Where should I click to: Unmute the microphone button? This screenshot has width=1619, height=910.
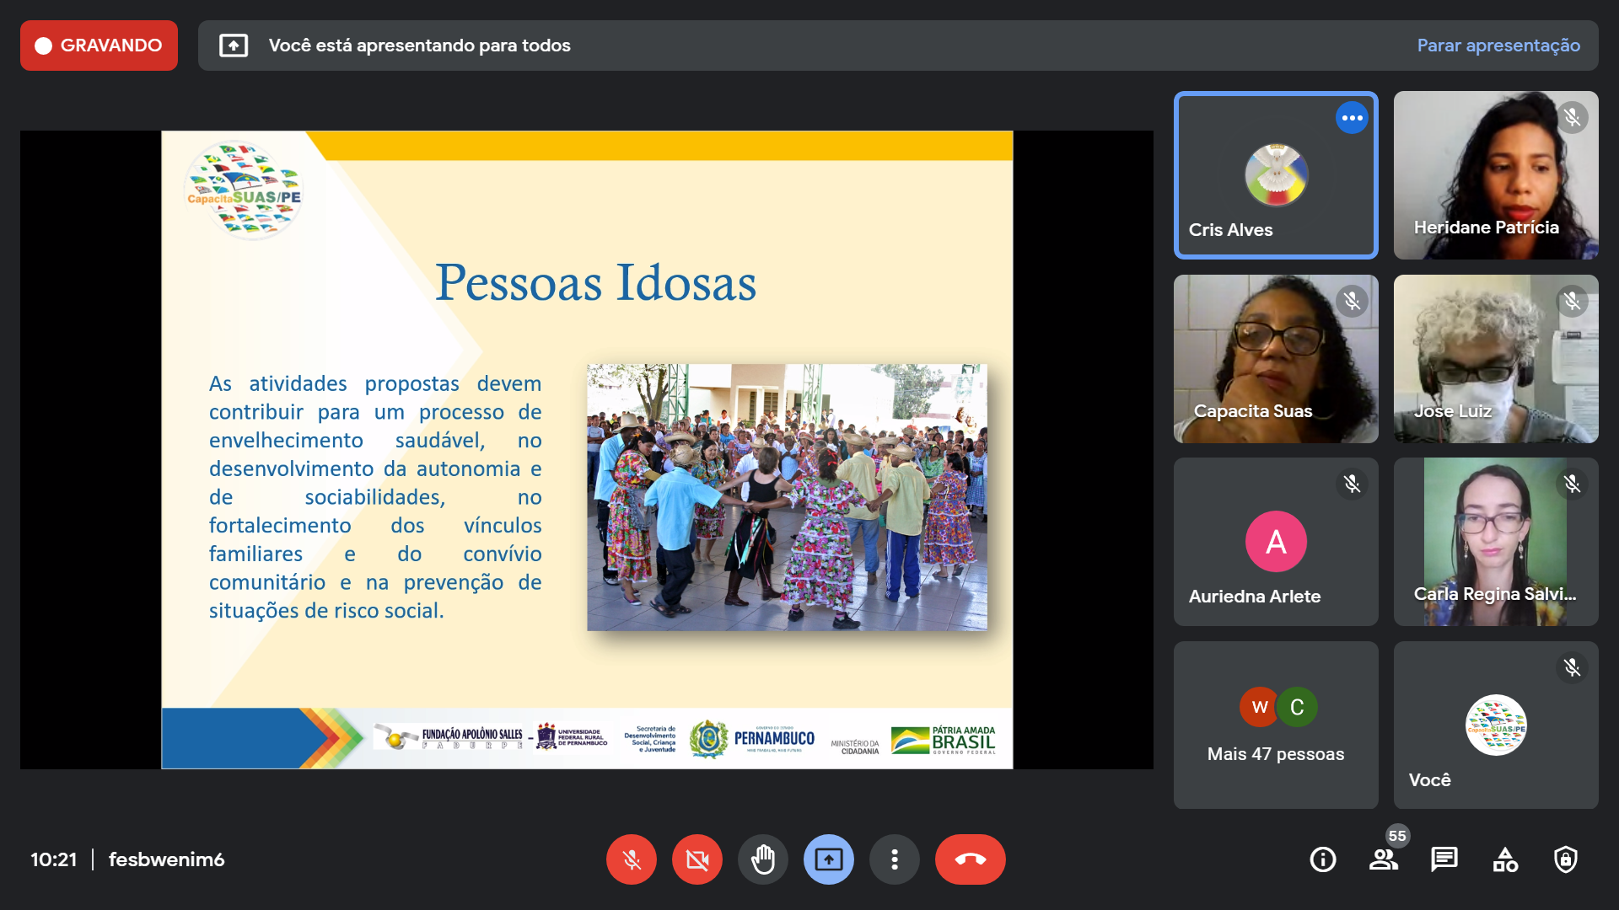631,859
